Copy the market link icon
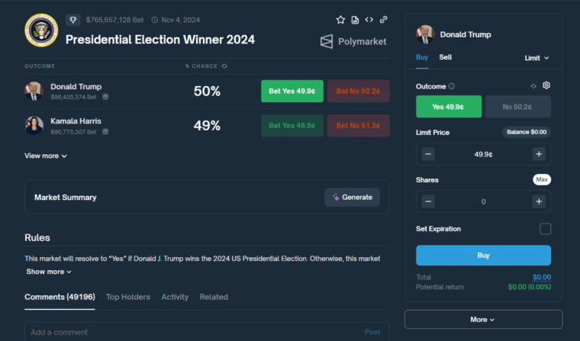The height and width of the screenshot is (341, 580). click(383, 20)
